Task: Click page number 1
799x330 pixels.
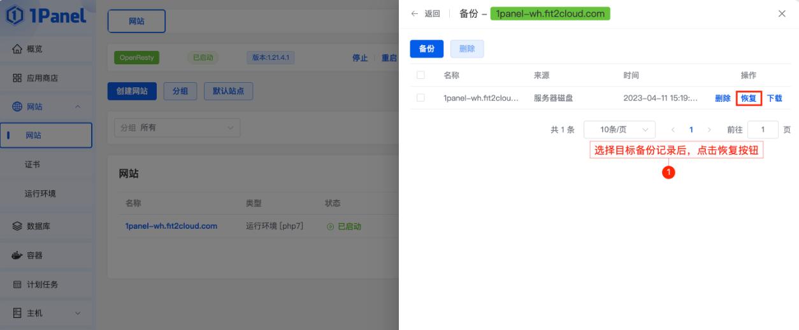Action: tap(691, 130)
